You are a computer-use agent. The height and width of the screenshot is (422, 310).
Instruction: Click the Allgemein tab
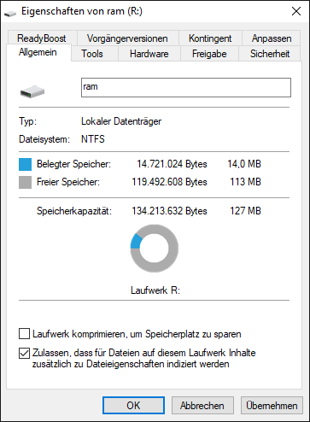(x=38, y=52)
